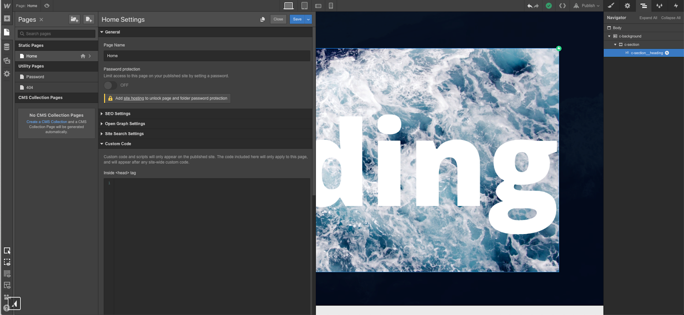The width and height of the screenshot is (684, 315).
Task: Click the Close button in Home Settings
Action: point(278,19)
